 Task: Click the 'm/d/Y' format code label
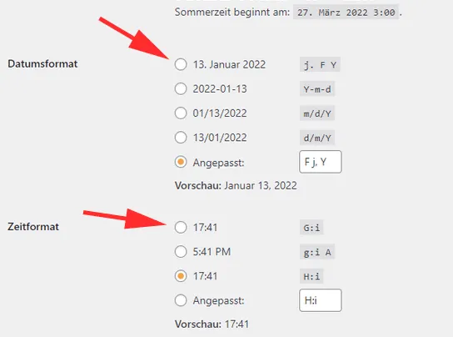pos(317,113)
